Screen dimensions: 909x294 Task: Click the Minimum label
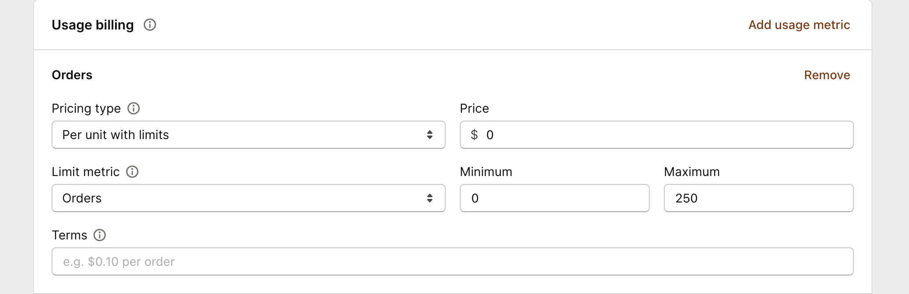[x=486, y=172]
